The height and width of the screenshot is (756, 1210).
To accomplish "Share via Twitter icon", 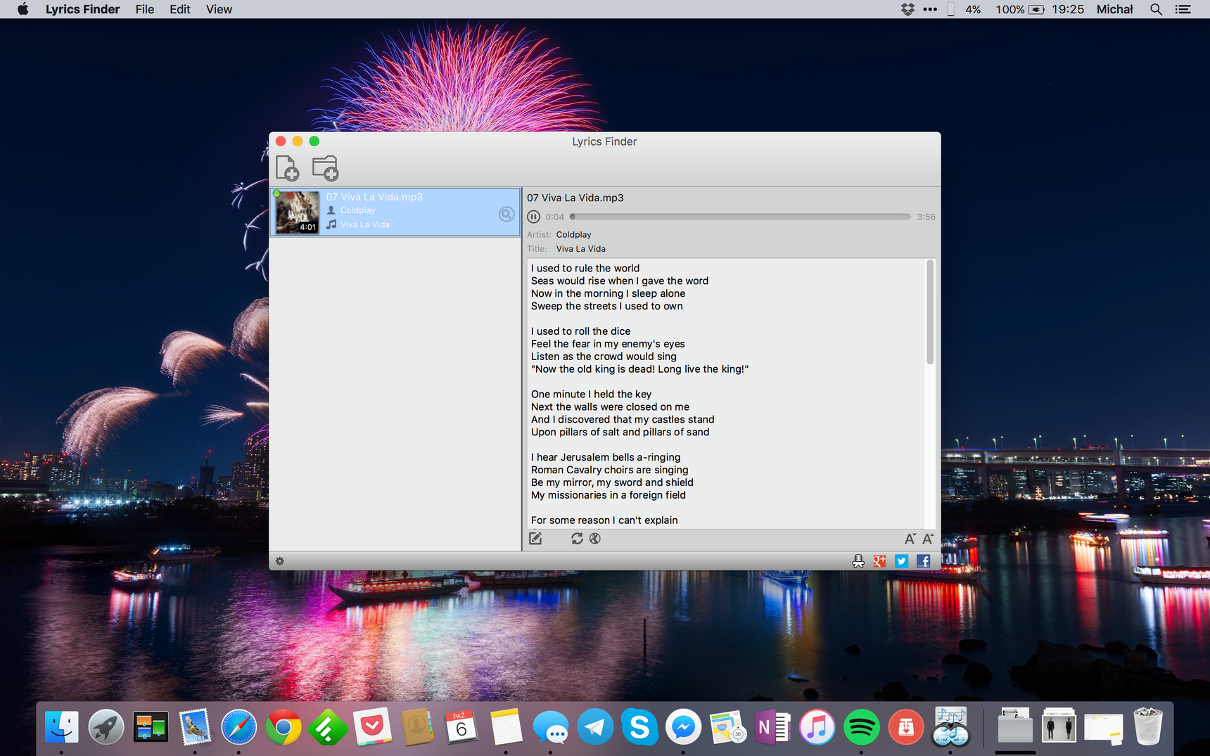I will tap(901, 560).
